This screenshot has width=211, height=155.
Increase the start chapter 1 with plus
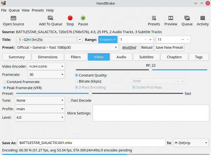[150, 40]
